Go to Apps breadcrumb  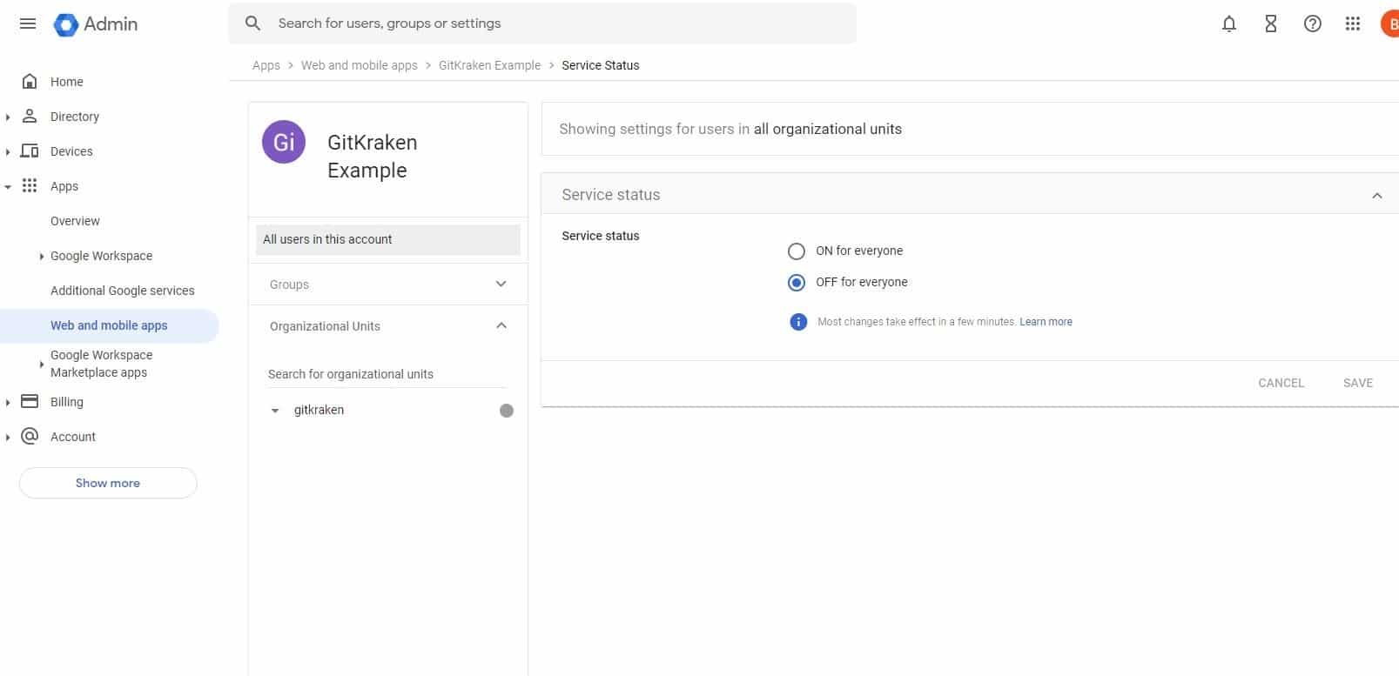(x=266, y=65)
